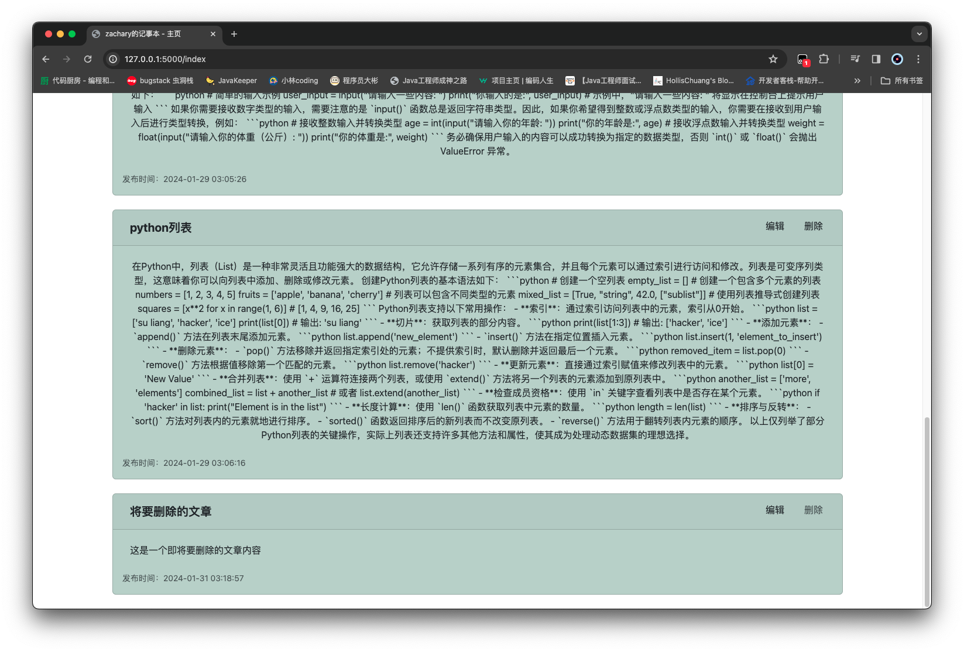The image size is (964, 652).
Task: Open the media control icon
Action: click(855, 59)
